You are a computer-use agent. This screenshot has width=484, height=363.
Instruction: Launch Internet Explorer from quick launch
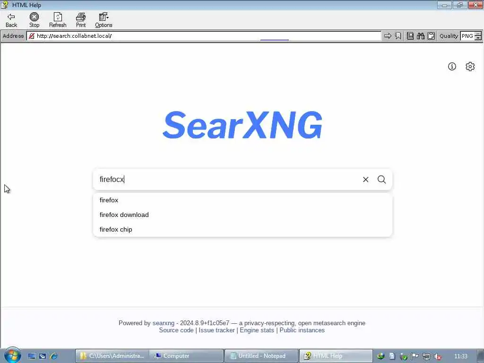pyautogui.click(x=54, y=356)
